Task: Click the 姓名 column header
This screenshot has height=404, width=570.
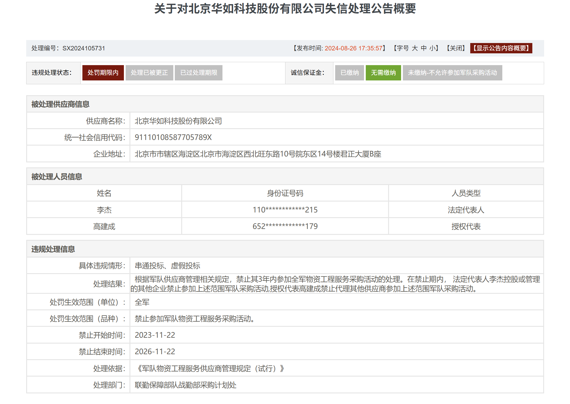Action: coord(104,193)
